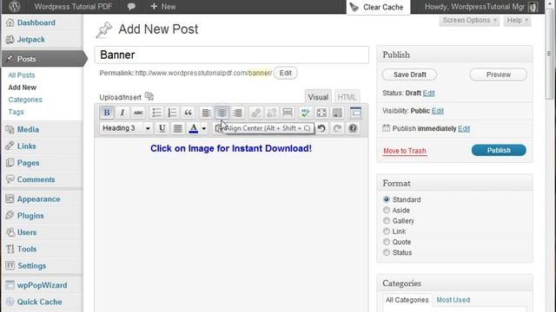Select the Link post format
The height and width of the screenshot is (312, 556).
point(387,231)
